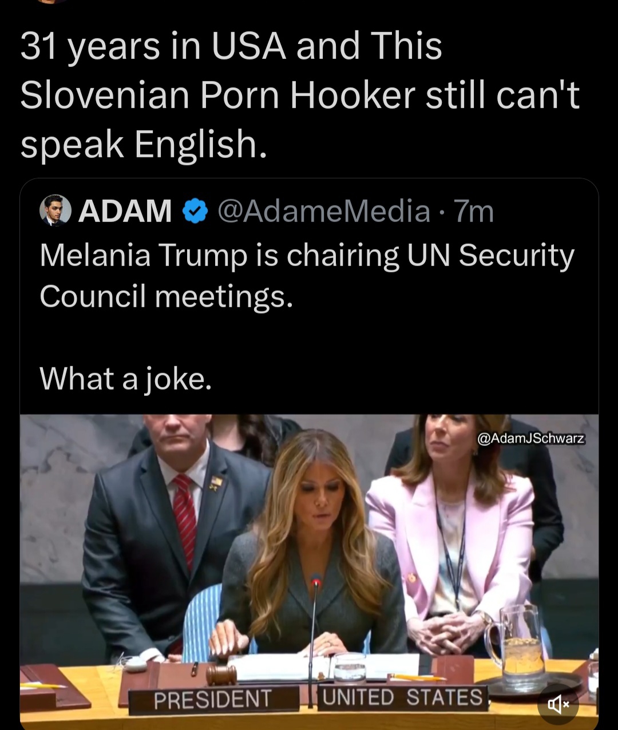Click the red-tipped microphone in the video
Viewport: 618px width, 730px height.
[x=316, y=581]
